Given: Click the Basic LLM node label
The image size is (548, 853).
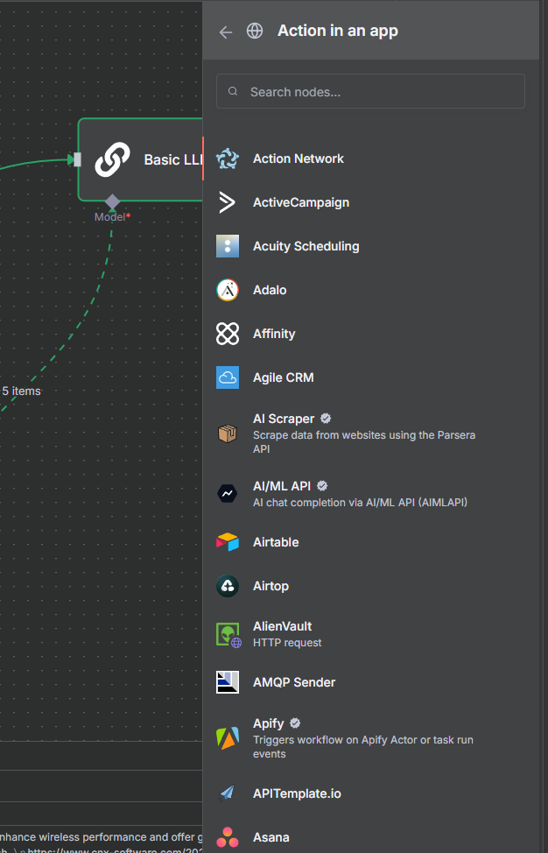Looking at the screenshot, I should (x=172, y=160).
